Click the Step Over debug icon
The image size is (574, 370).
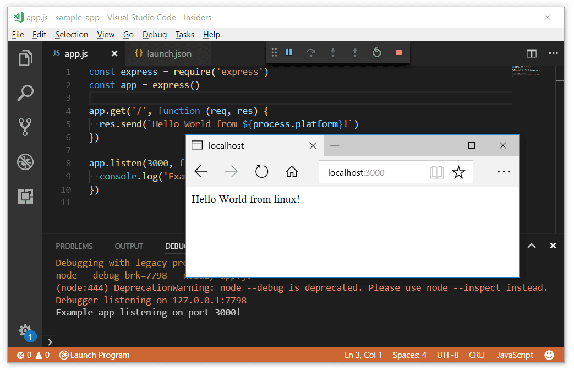[311, 53]
